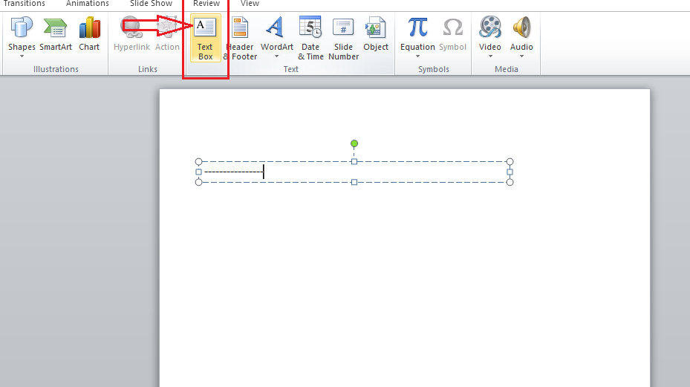Click the Text Box tool
The width and height of the screenshot is (690, 387).
pyautogui.click(x=205, y=39)
